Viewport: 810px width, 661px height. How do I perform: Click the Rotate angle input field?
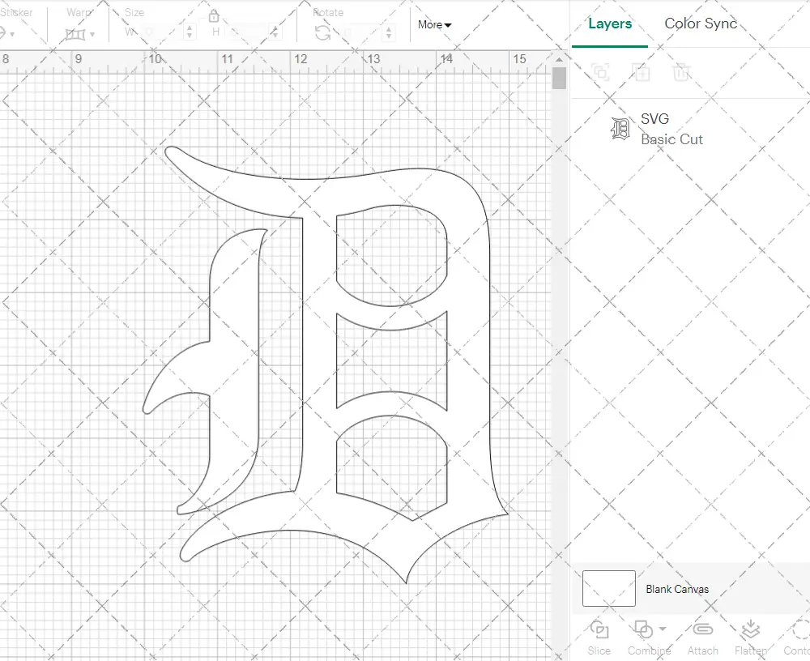point(361,33)
